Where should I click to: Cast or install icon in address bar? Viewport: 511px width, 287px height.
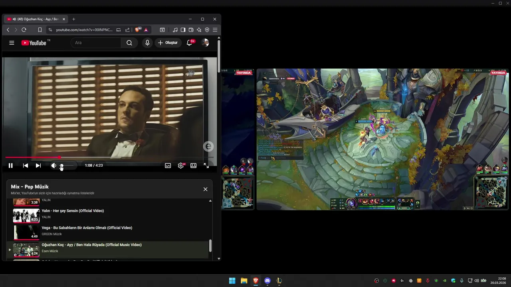tap(119, 30)
